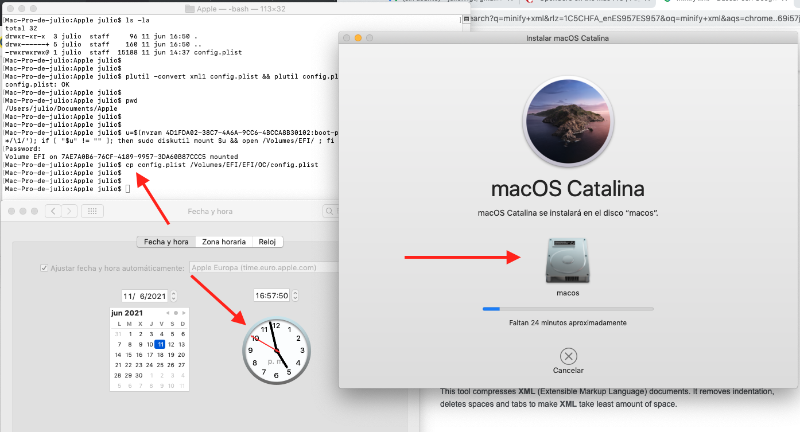Click 'Instalar macOS Catalina' window title
Viewport: 800px width, 432px height.
point(568,38)
